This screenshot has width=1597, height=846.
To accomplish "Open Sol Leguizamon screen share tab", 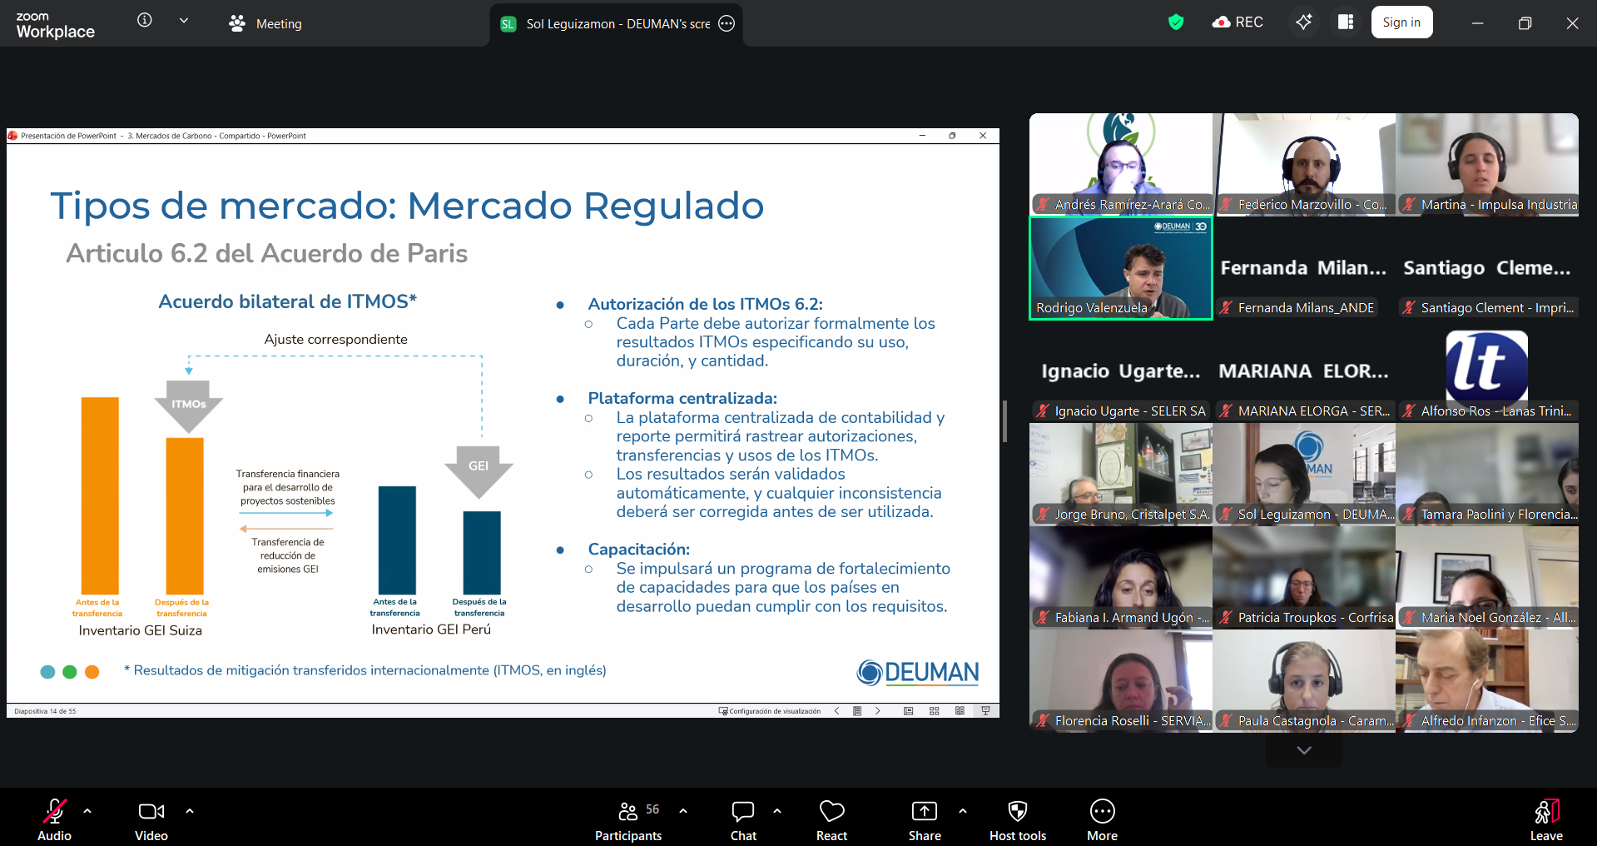I will click(x=616, y=23).
